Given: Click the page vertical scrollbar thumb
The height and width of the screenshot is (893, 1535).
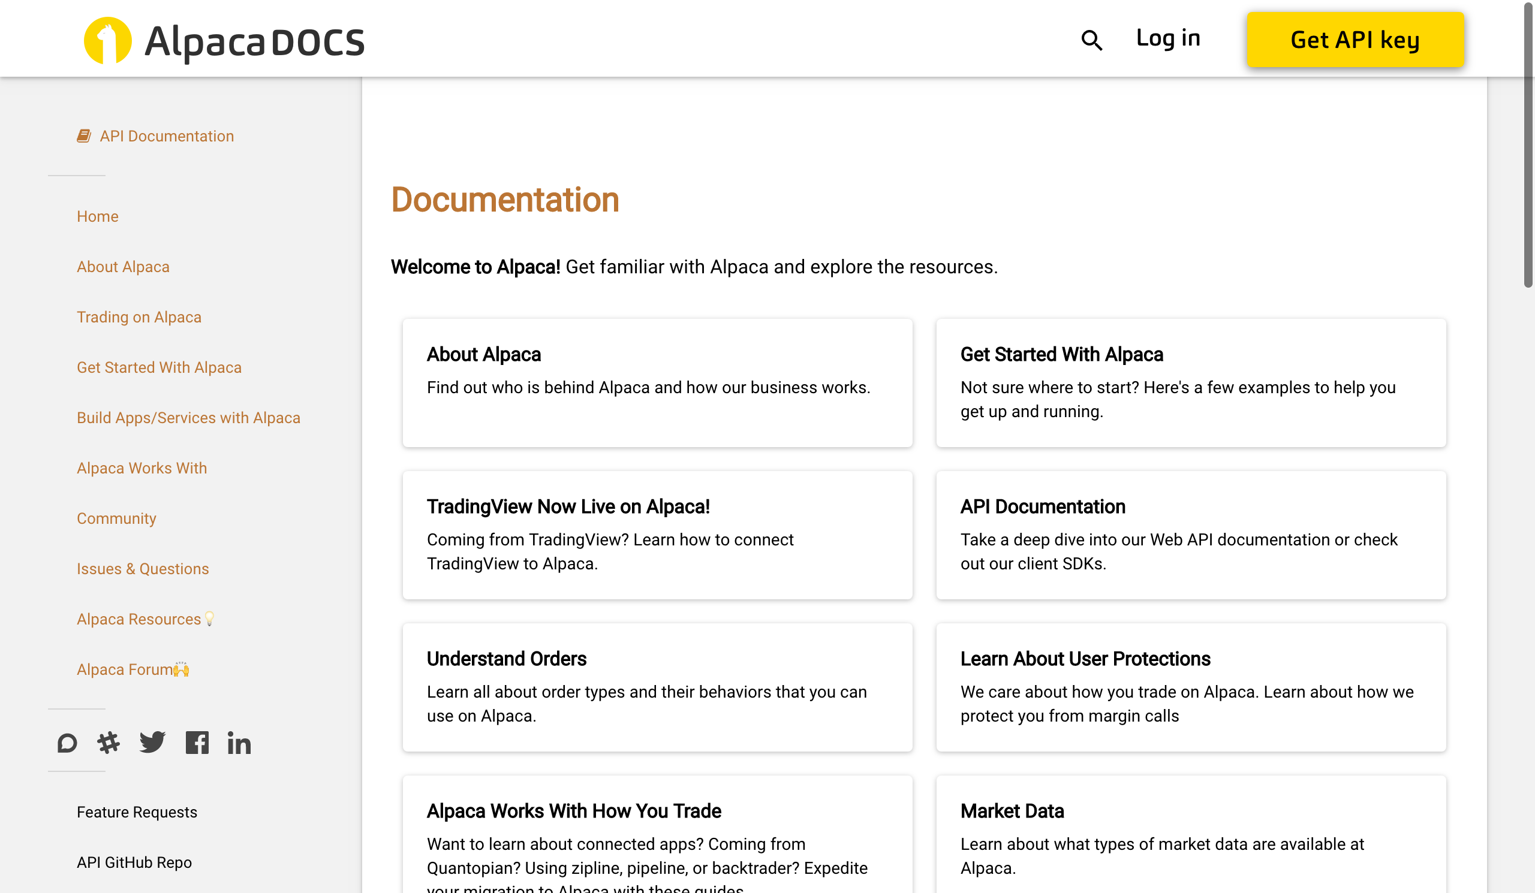Looking at the screenshot, I should coord(1528,145).
